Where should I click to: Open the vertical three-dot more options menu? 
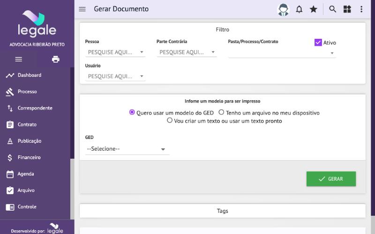click(361, 9)
